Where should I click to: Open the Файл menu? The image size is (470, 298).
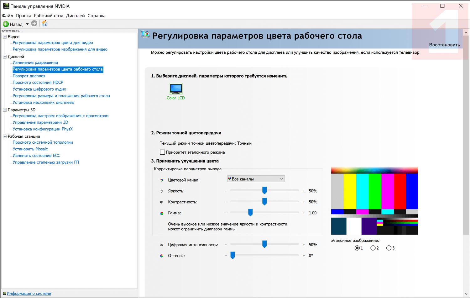coord(8,16)
